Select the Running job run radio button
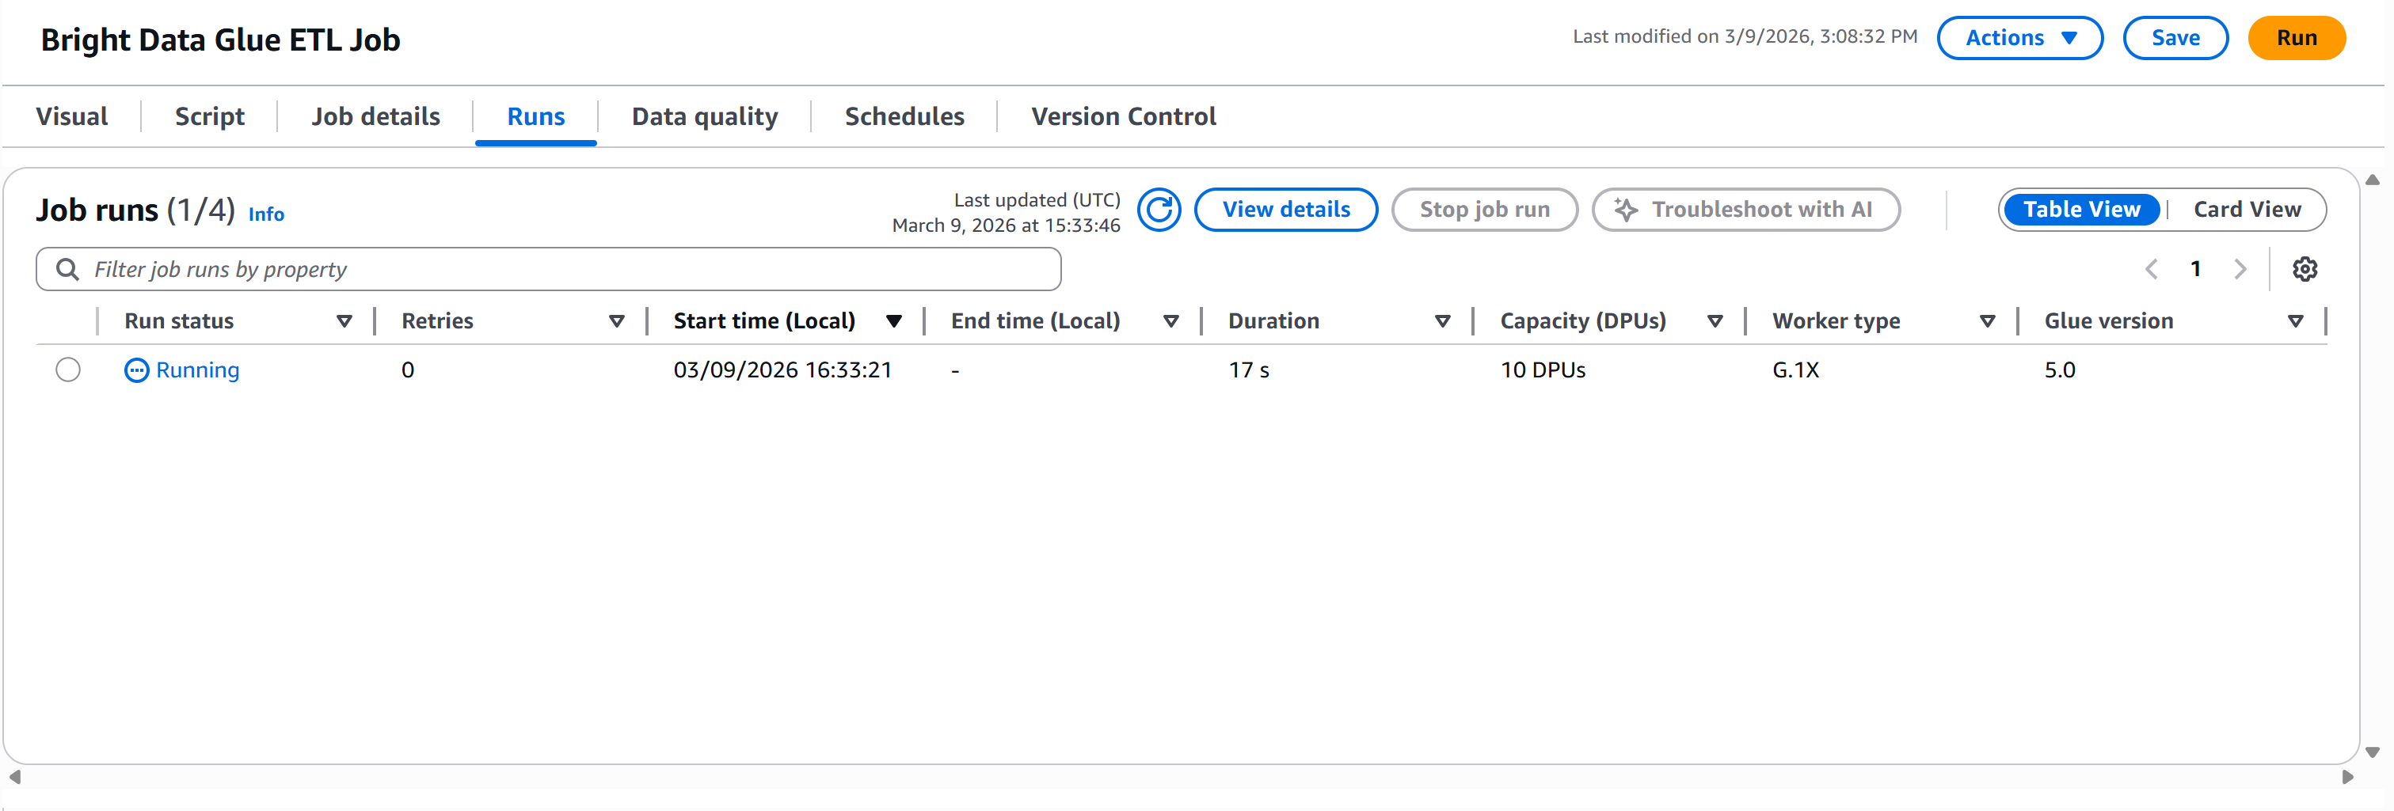Screen dimensions: 2394x811 pyautogui.click(x=68, y=369)
